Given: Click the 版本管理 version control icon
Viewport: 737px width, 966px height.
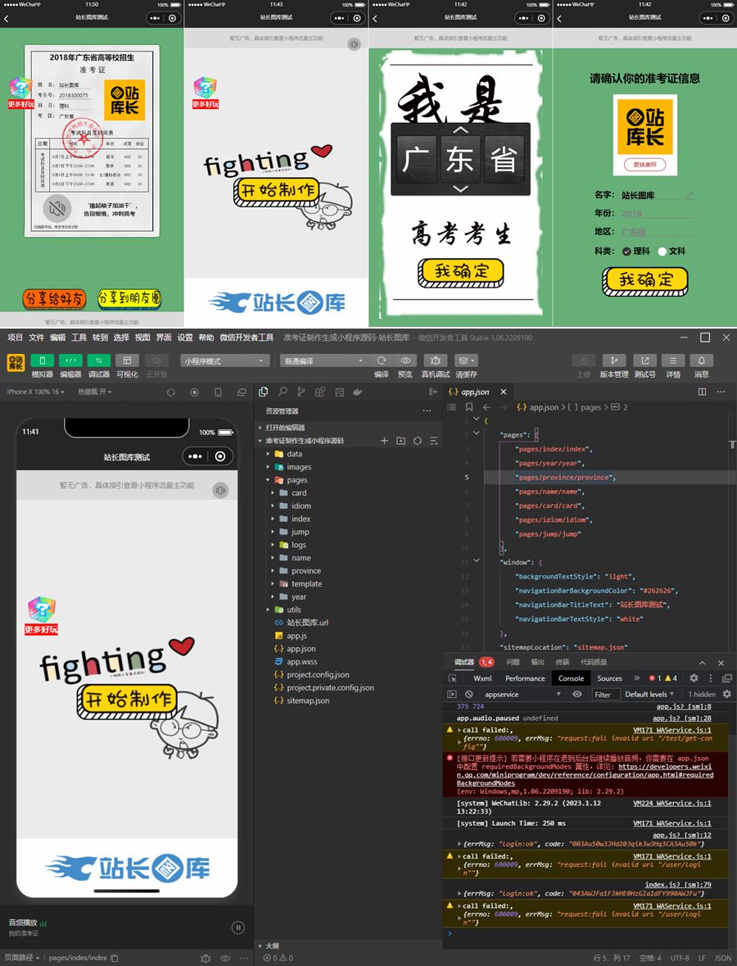Looking at the screenshot, I should click(614, 361).
